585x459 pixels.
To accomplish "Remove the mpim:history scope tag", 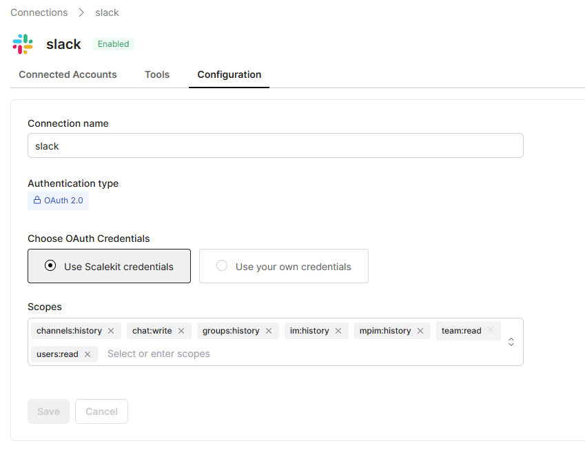I will pos(420,331).
